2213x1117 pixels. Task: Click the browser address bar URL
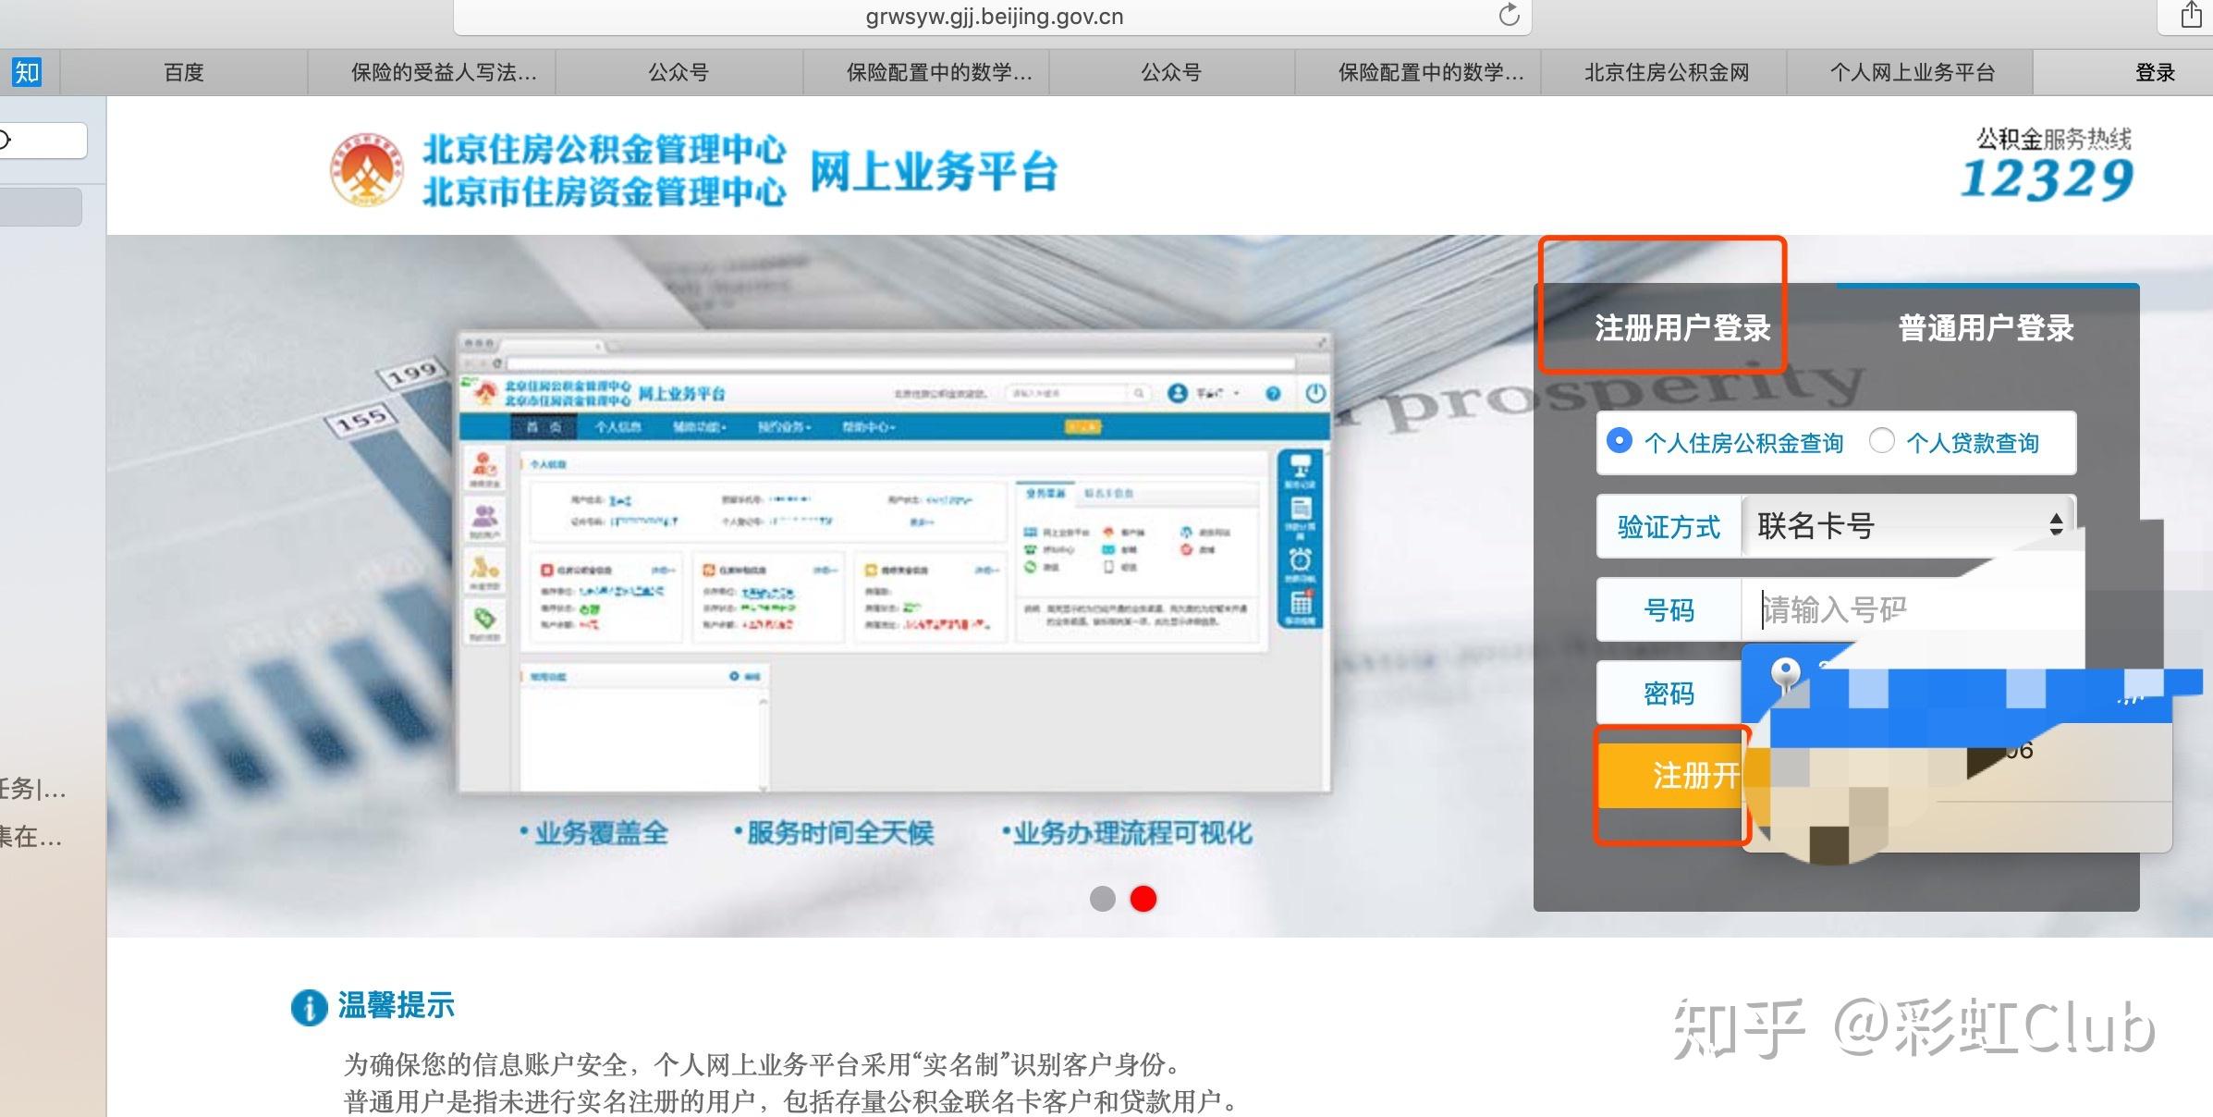click(x=994, y=17)
